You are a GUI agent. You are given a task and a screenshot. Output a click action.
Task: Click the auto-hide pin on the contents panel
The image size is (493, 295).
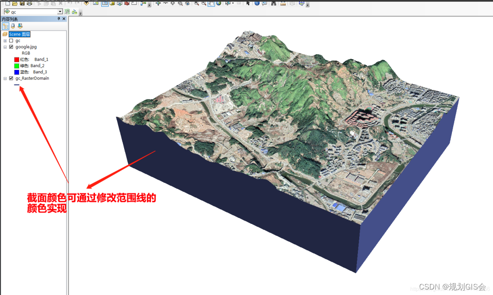[58, 19]
